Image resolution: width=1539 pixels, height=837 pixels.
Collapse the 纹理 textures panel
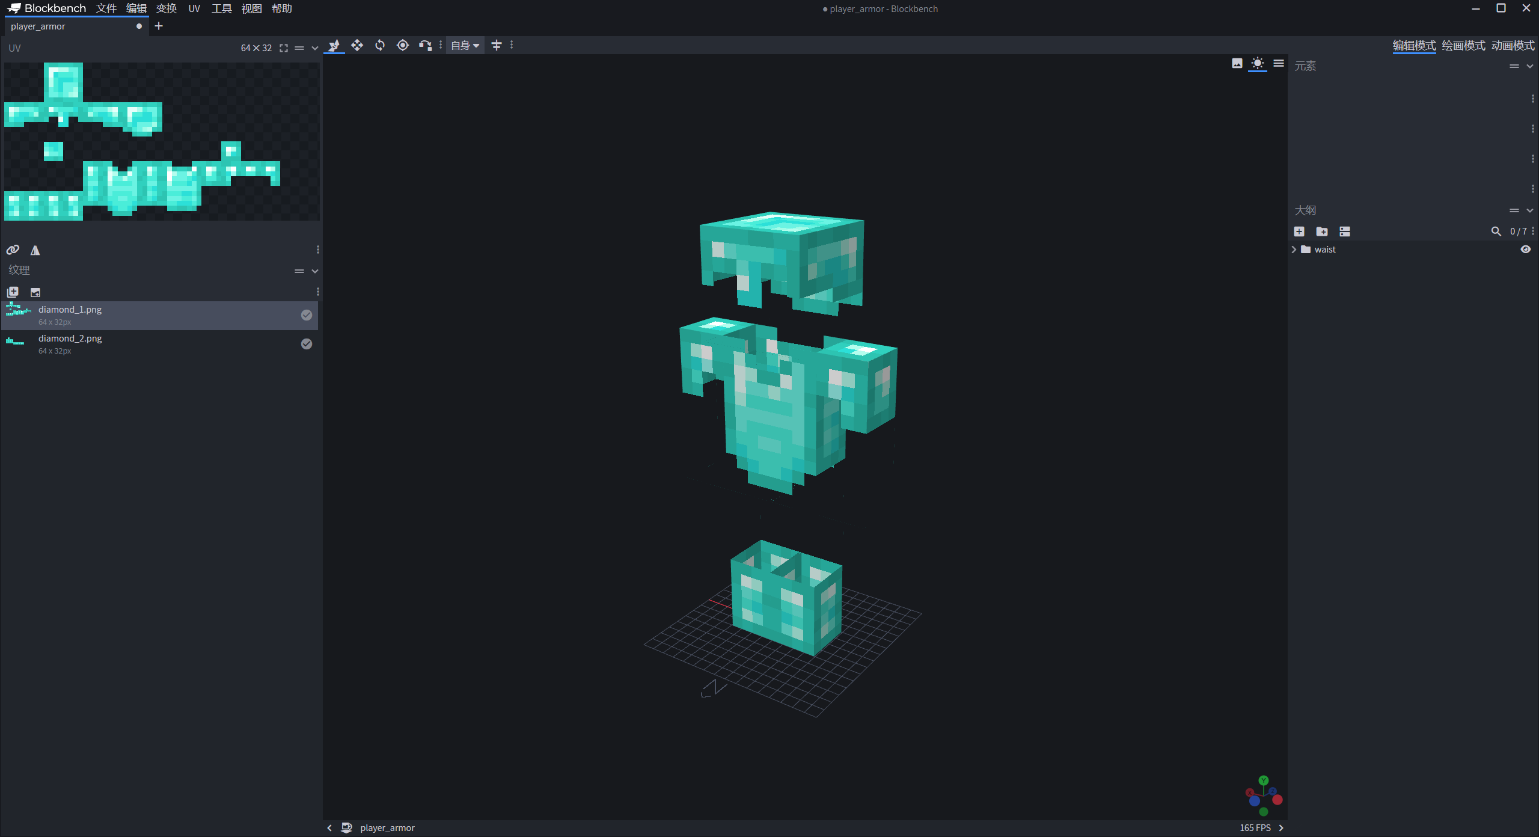314,271
